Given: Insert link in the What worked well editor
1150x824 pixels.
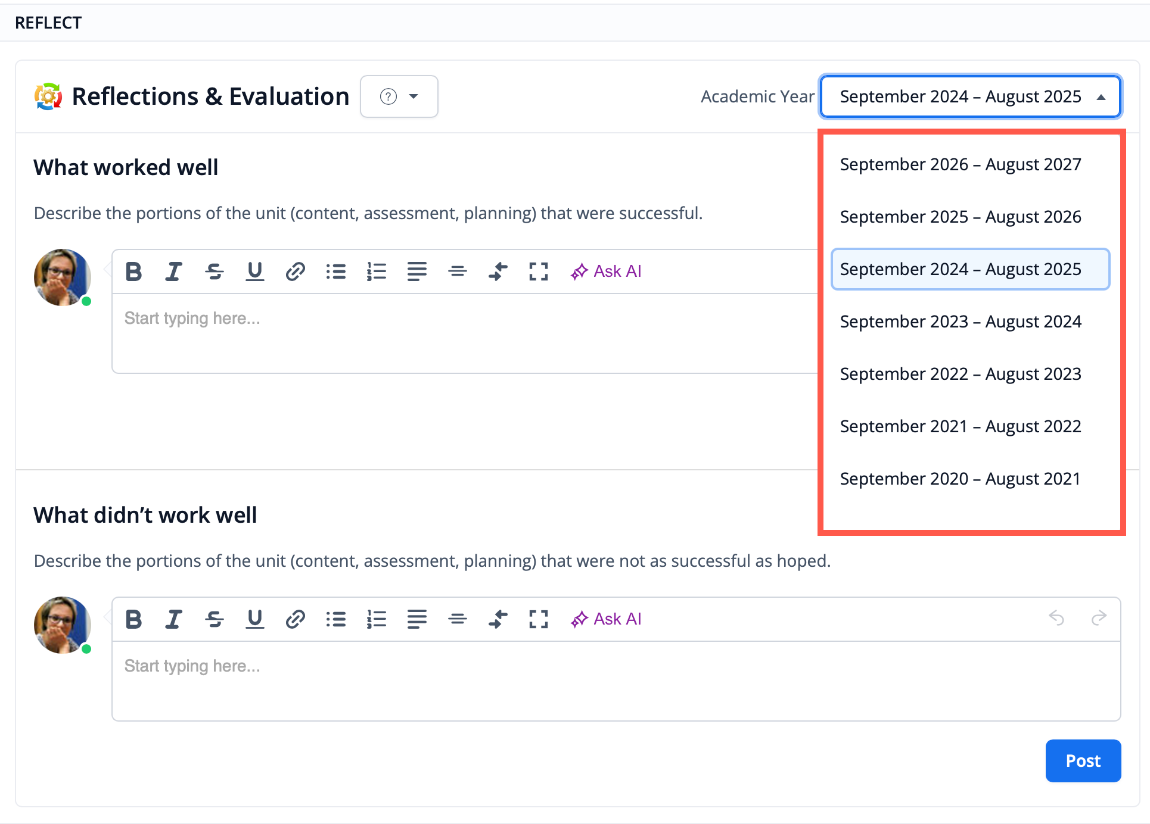Looking at the screenshot, I should click(x=296, y=271).
